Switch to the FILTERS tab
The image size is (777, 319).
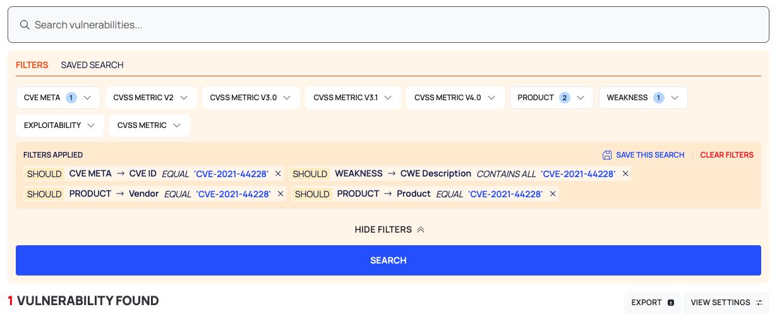[32, 65]
